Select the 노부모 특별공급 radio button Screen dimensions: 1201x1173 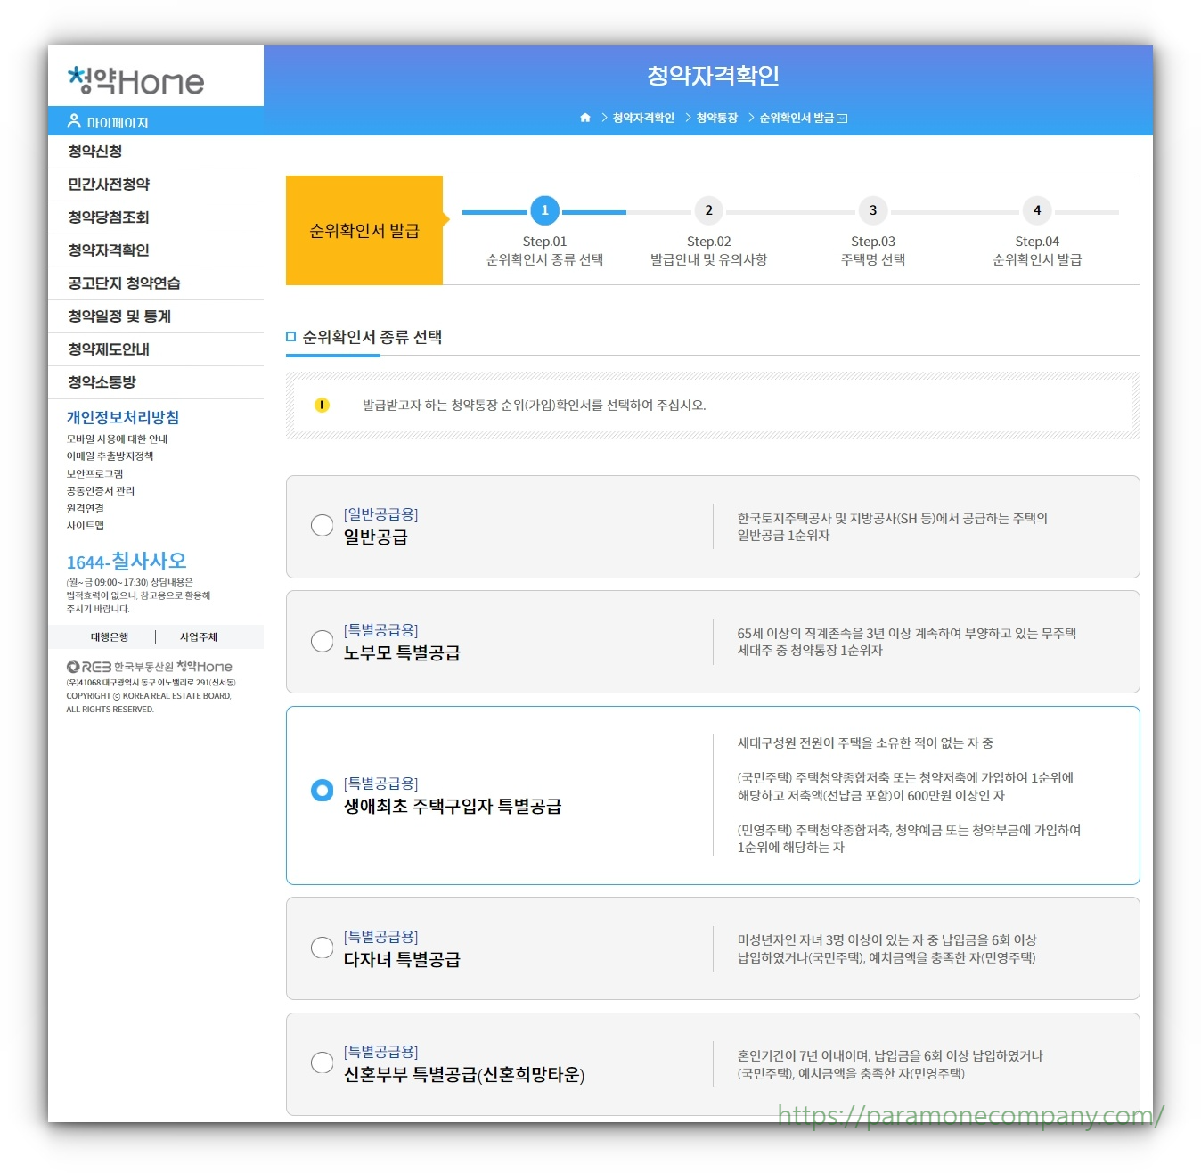pos(322,642)
